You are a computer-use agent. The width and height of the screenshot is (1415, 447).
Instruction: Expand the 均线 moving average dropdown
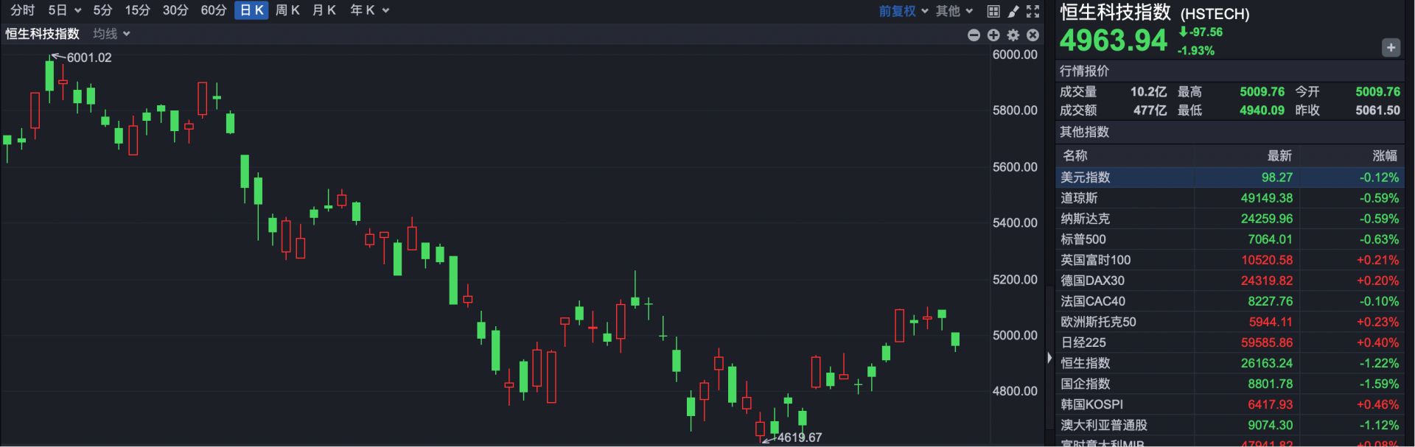[x=111, y=34]
